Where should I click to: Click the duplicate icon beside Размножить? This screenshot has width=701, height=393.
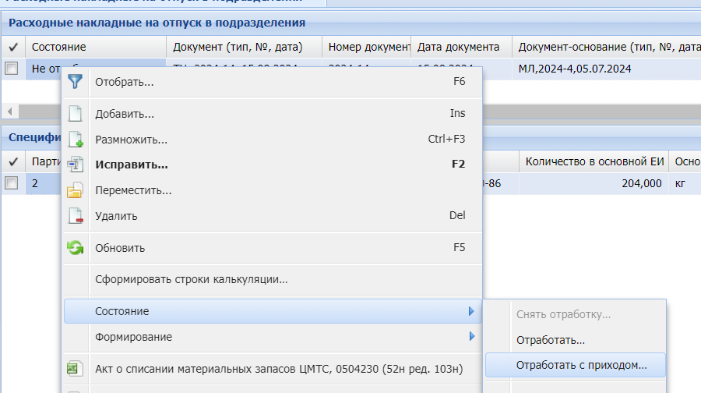click(x=76, y=140)
